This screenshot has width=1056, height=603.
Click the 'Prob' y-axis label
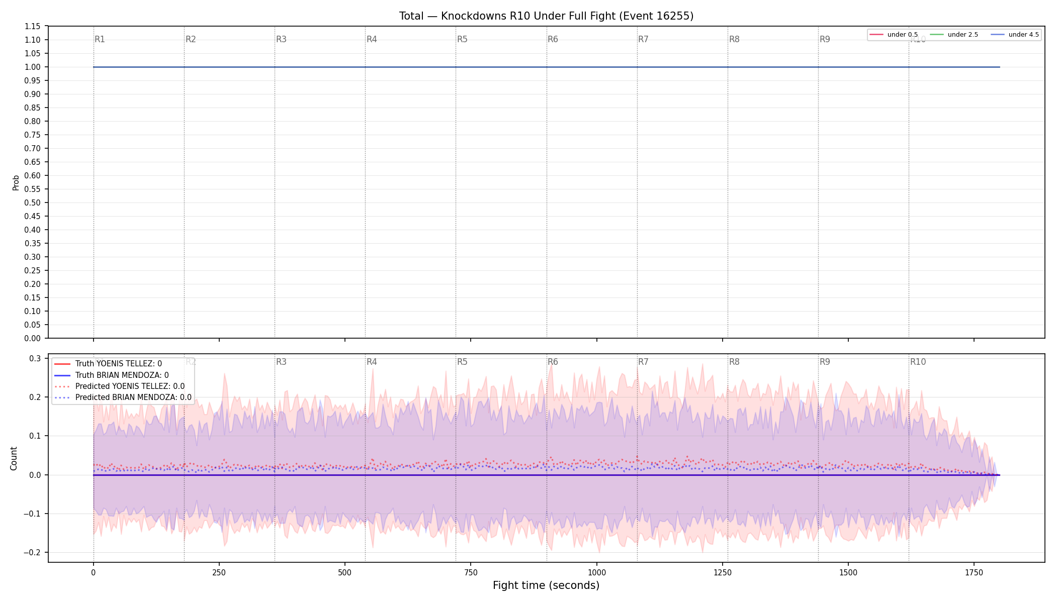pyautogui.click(x=16, y=182)
